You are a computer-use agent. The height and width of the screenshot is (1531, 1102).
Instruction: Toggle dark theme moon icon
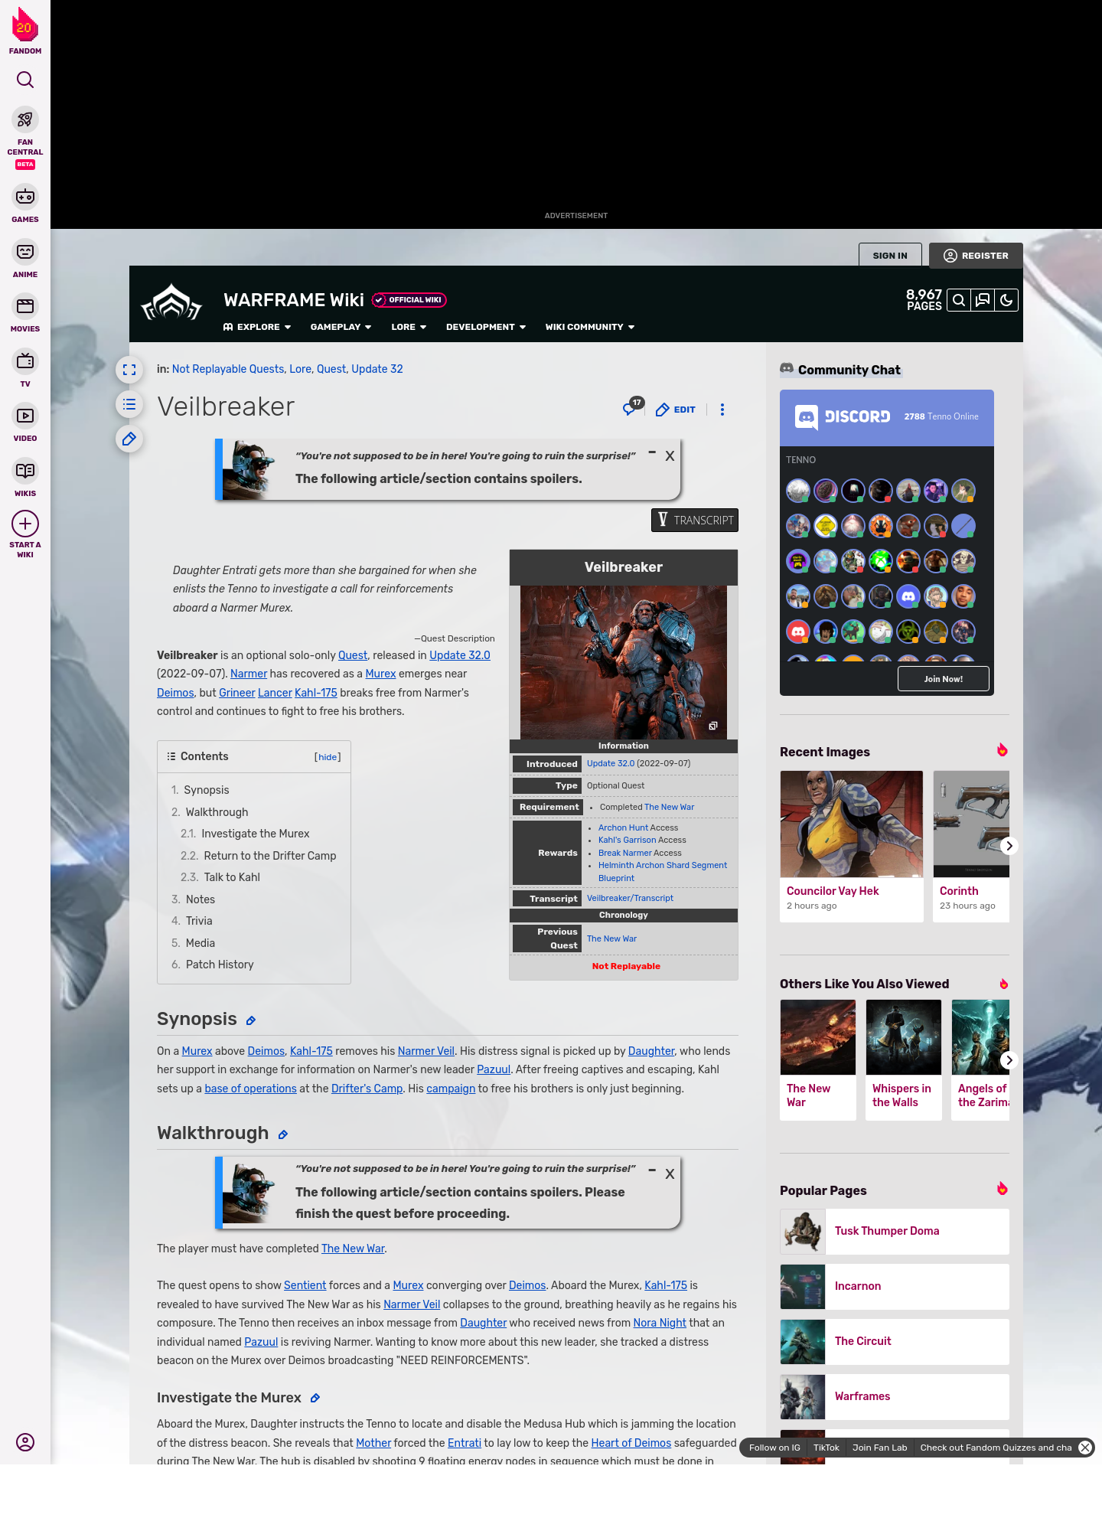(x=1006, y=300)
